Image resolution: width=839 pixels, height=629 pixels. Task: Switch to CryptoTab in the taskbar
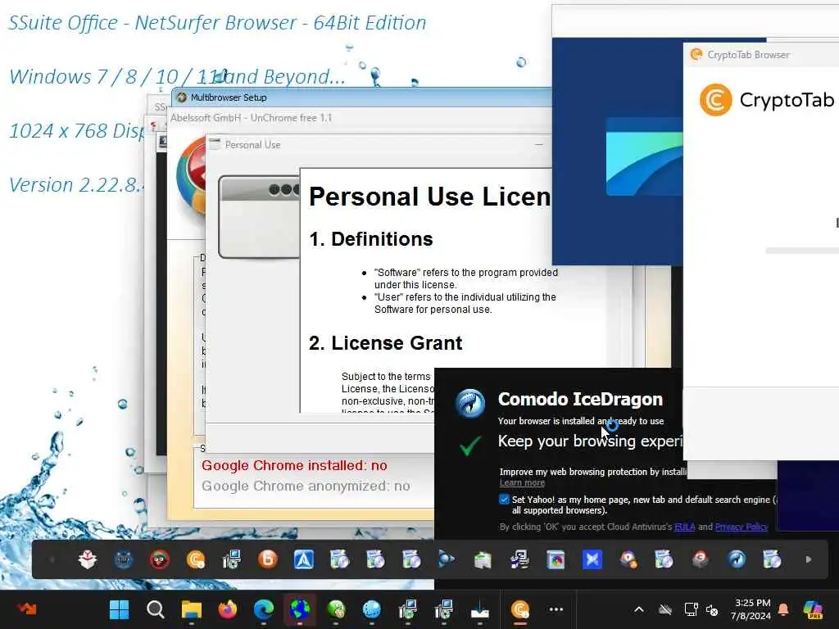520,609
